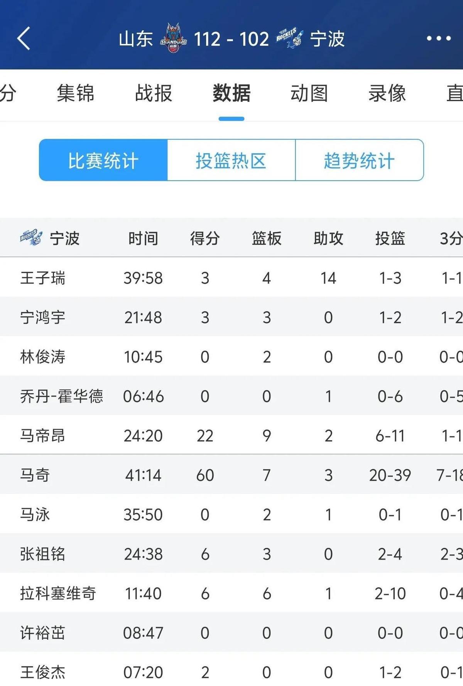Tap player 拉科塞维奇 name
Image resolution: width=463 pixels, height=686 pixels.
tap(58, 593)
